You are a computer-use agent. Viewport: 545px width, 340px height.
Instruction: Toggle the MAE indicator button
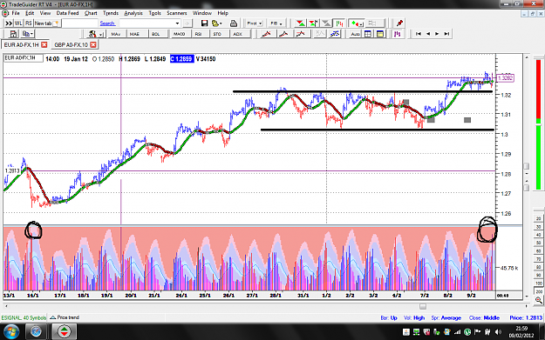pos(135,34)
